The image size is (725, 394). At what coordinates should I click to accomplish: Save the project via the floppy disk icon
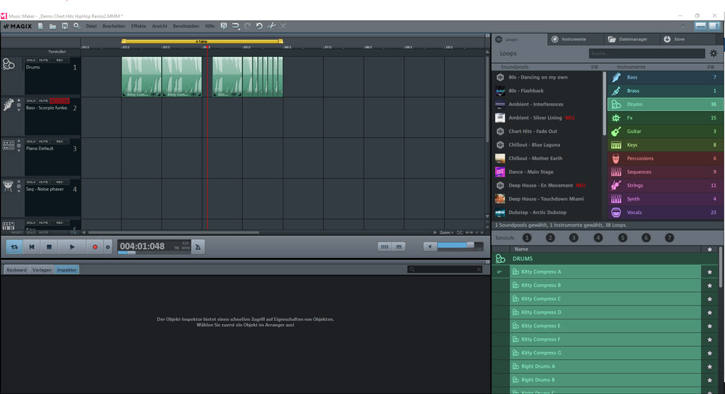64,27
